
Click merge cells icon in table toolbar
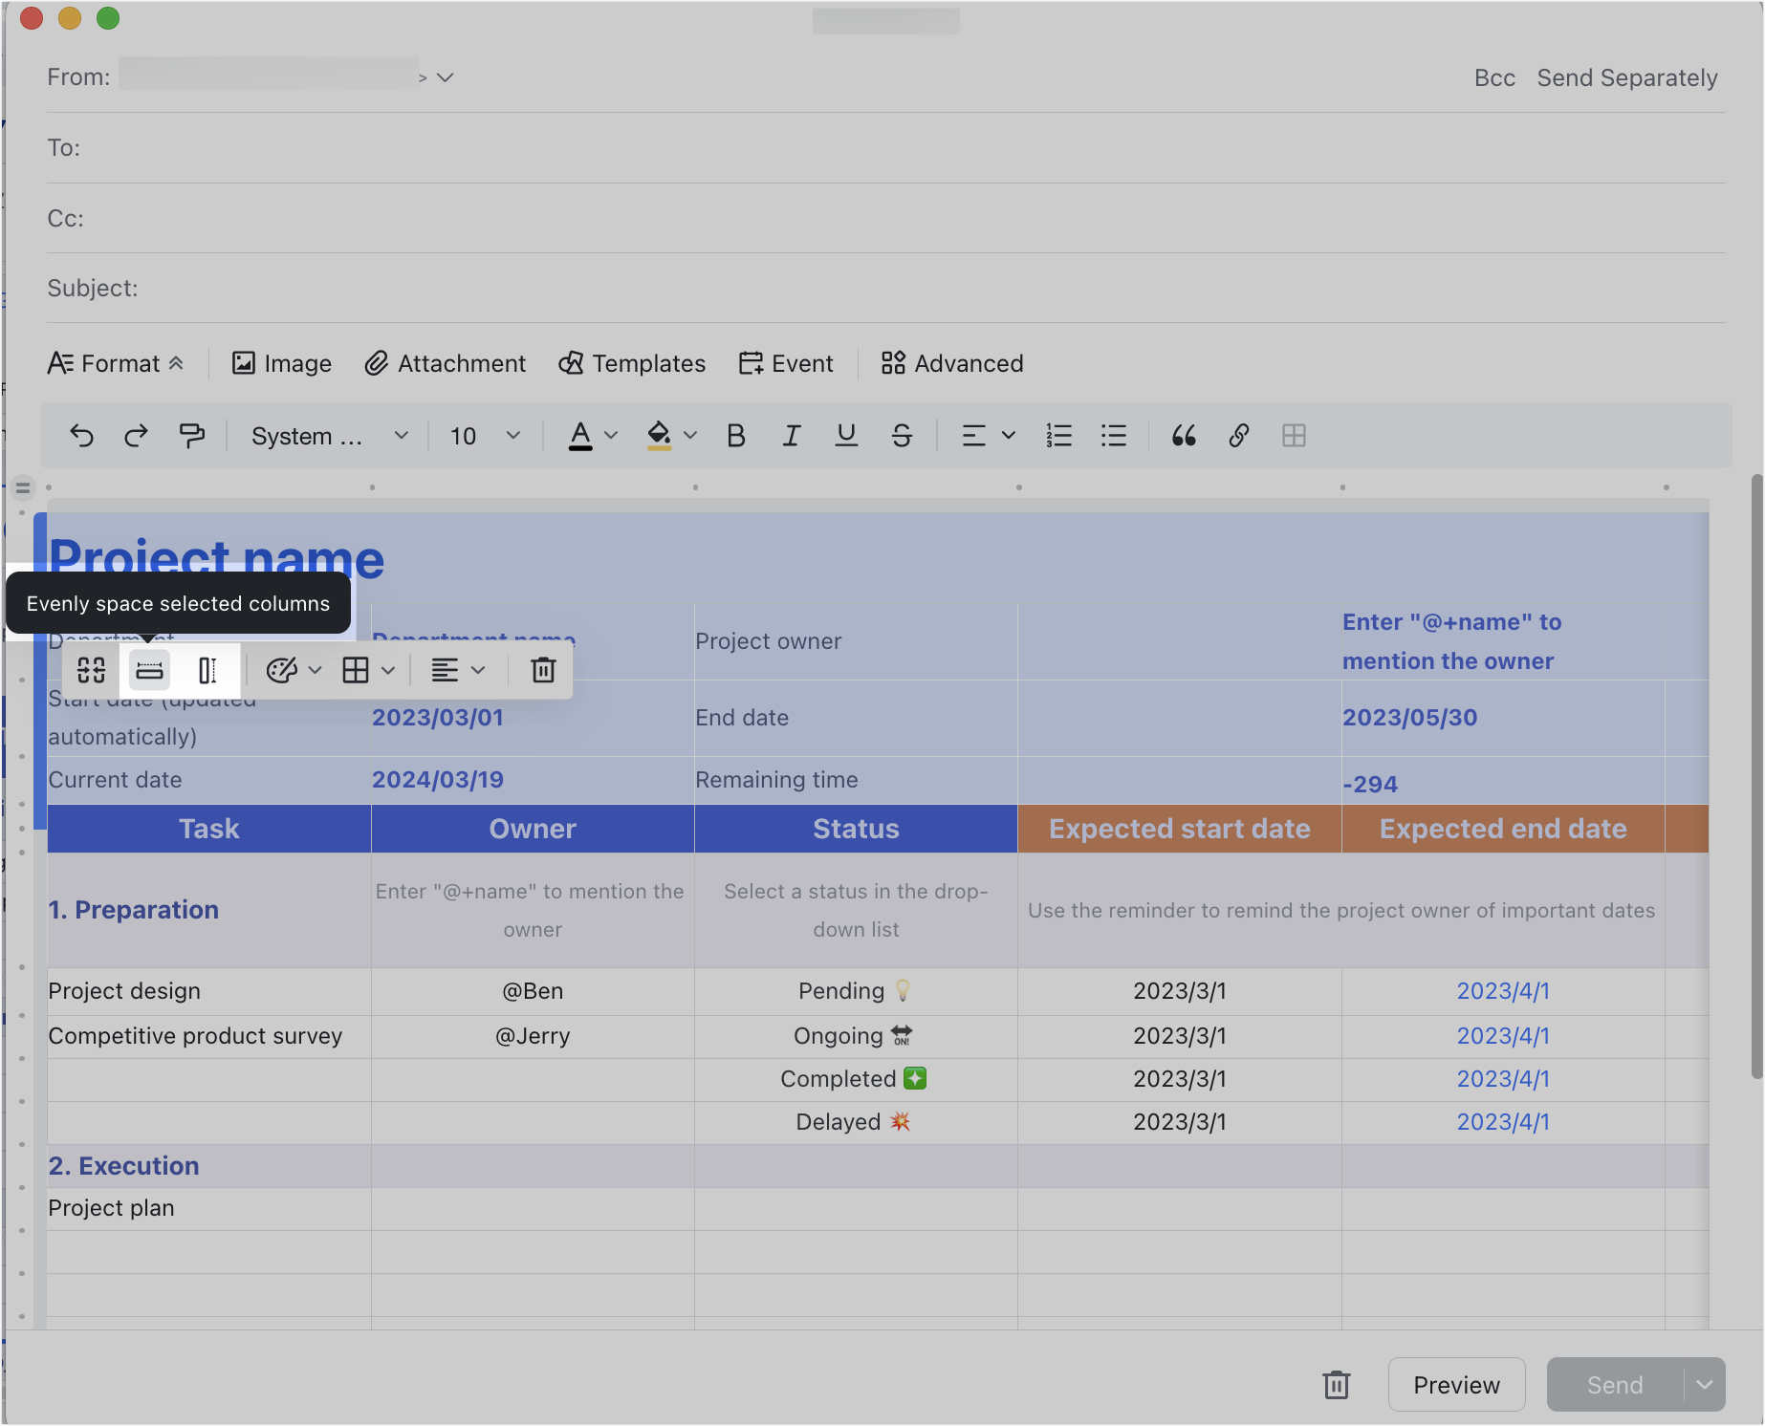pyautogui.click(x=92, y=670)
